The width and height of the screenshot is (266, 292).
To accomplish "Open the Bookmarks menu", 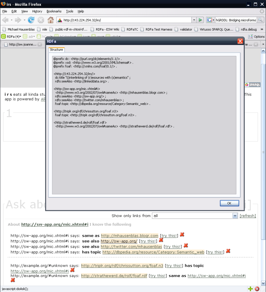I will [x=54, y=11].
